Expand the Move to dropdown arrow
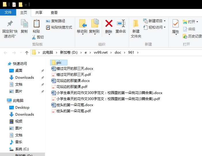Screen dimensions: 202x156 pos(83,34)
